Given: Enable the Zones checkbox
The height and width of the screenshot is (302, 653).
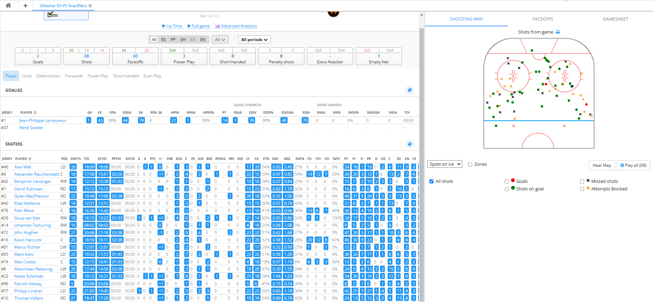Looking at the screenshot, I should (x=470, y=164).
